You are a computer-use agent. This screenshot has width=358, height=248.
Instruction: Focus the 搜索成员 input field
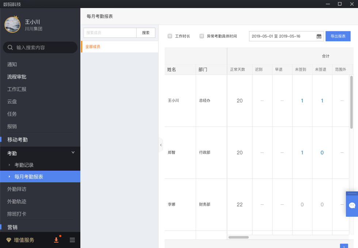click(110, 33)
